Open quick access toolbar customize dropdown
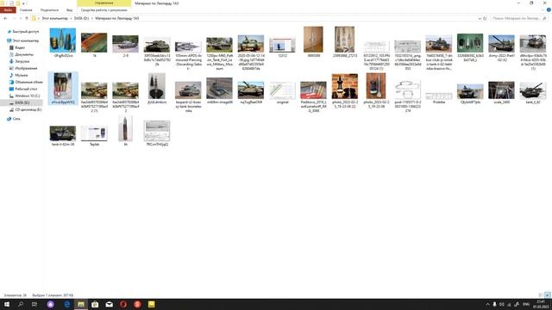Image resolution: width=552 pixels, height=310 pixels. coord(23,3)
